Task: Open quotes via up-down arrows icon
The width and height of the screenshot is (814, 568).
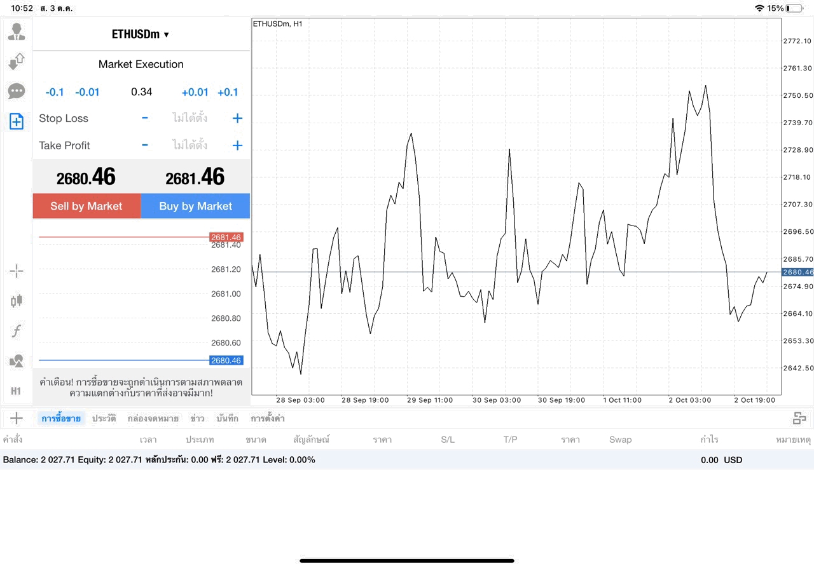Action: click(x=17, y=62)
